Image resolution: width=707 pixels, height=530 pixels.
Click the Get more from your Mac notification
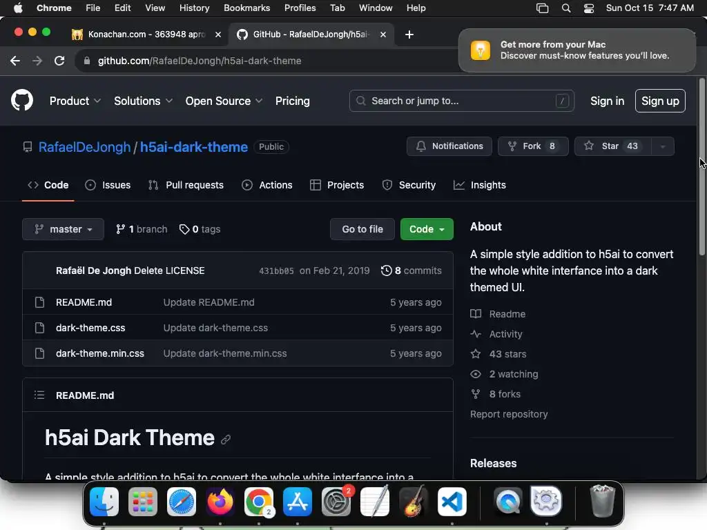tap(577, 50)
